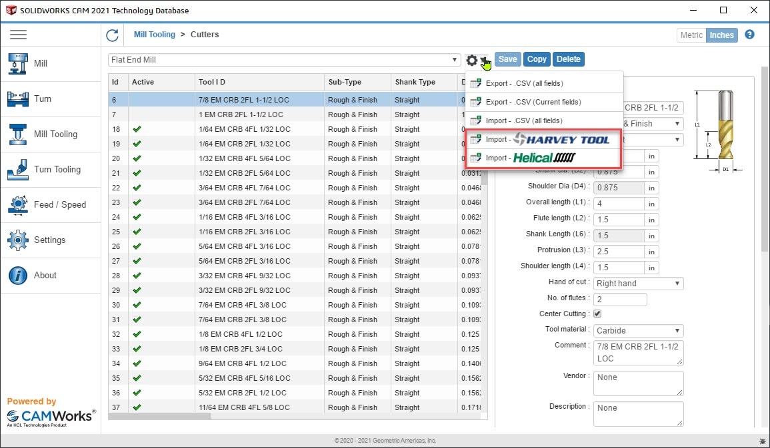Open the Settings gear in sidebar
This screenshot has height=448, width=770.
point(18,240)
